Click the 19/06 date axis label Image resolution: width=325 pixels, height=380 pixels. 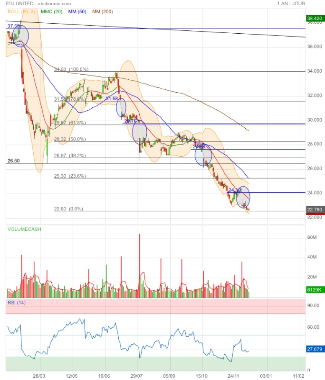[104, 376]
